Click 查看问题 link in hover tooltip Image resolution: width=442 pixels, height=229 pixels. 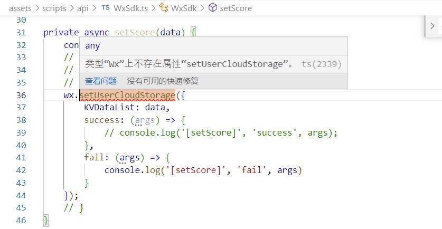[x=101, y=81]
